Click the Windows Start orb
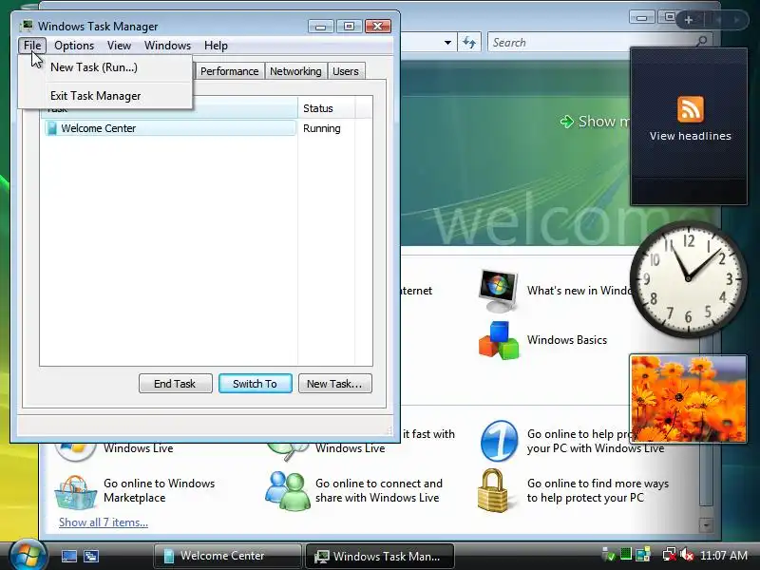This screenshot has width=760, height=570. pos(28,556)
